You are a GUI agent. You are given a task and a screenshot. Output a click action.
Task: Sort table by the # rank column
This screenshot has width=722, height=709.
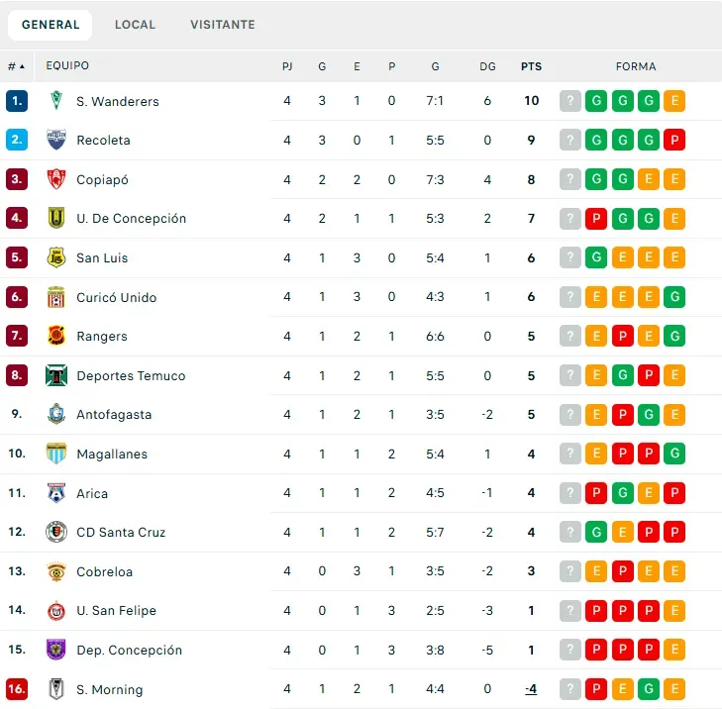click(x=16, y=66)
